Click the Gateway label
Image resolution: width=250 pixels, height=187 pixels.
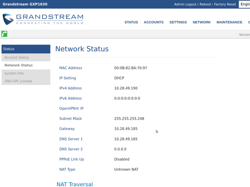[x=67, y=129]
